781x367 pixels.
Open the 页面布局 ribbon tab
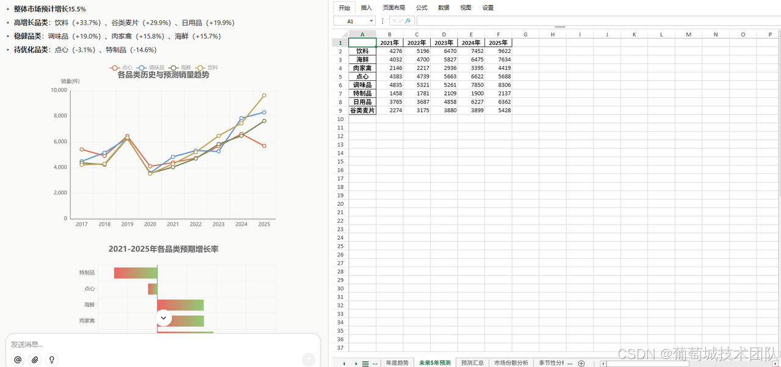tap(394, 8)
